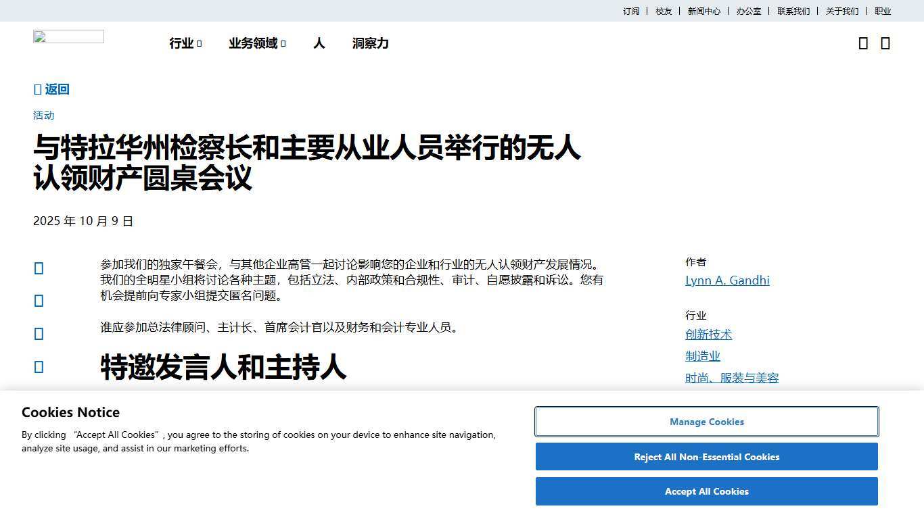The height and width of the screenshot is (519, 924).
Task: Expand the 业务领域 navigation dropdown
Action: 257,43
